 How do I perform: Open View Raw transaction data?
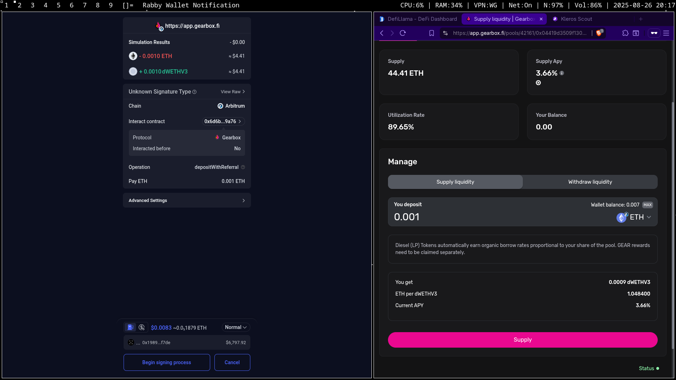(233, 91)
